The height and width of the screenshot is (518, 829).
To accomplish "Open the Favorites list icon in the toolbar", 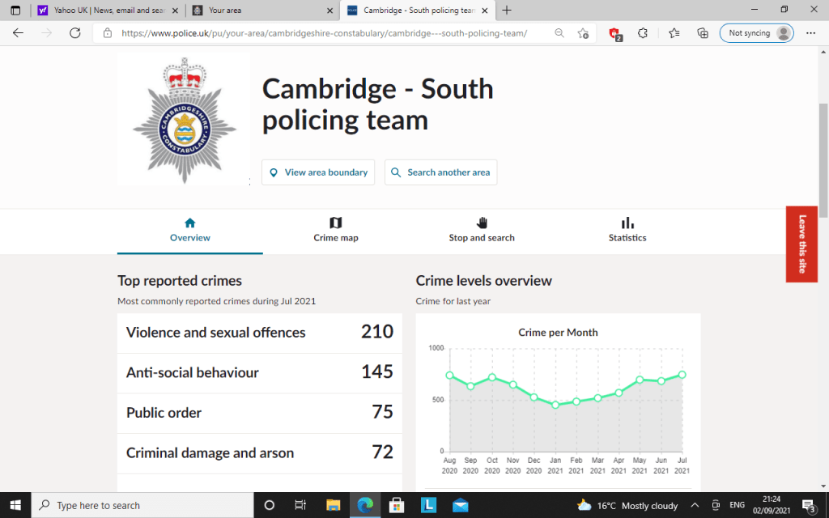I will 674,33.
